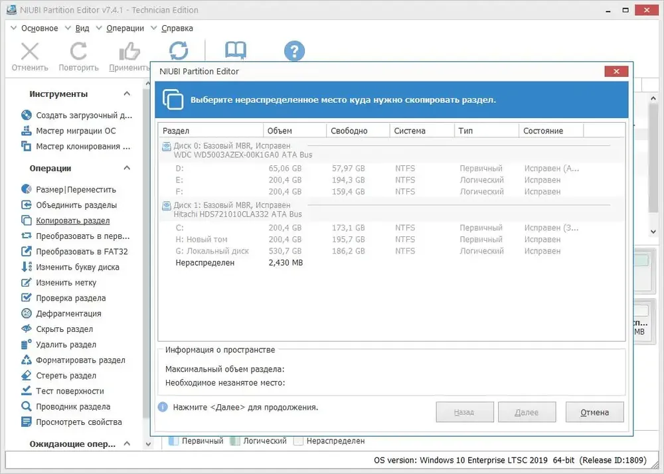This screenshot has height=474, width=664.
Task: Select the Нераспределен 2,430 MB row
Action: 391,263
